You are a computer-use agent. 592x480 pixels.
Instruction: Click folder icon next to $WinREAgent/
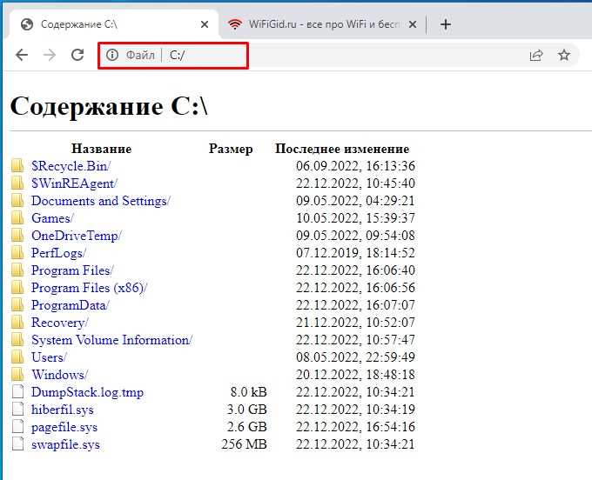(x=17, y=183)
